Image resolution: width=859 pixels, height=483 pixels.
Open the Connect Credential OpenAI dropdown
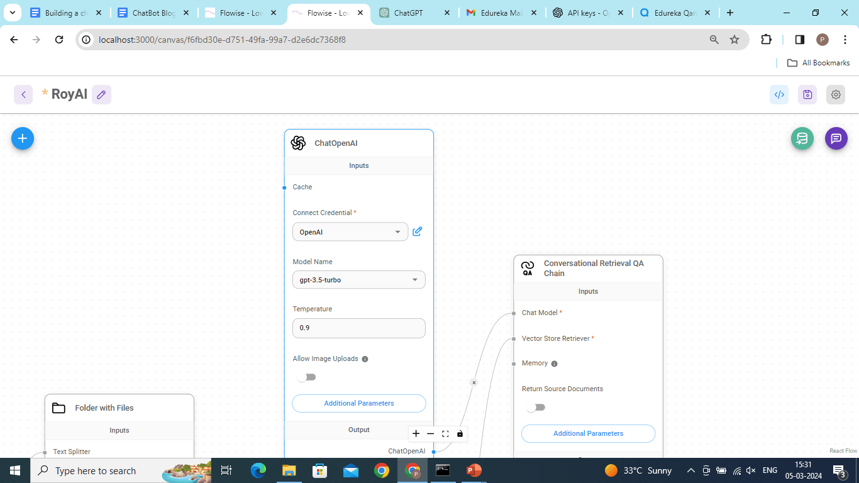click(350, 232)
